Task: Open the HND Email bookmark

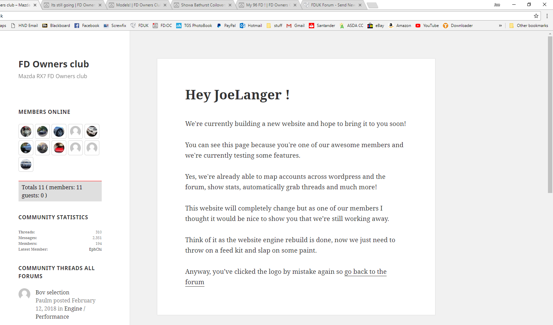Action: click(24, 26)
